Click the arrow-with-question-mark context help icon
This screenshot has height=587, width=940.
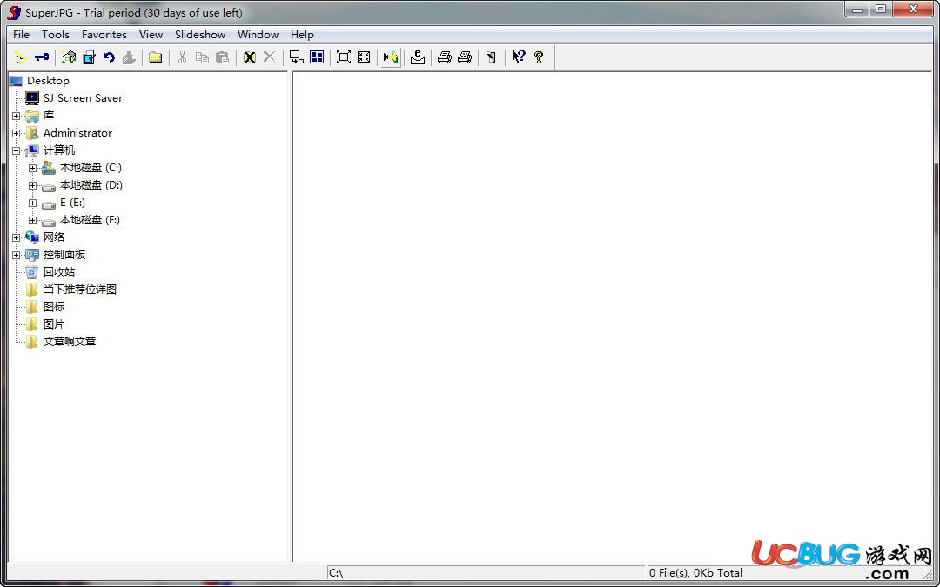pos(519,57)
